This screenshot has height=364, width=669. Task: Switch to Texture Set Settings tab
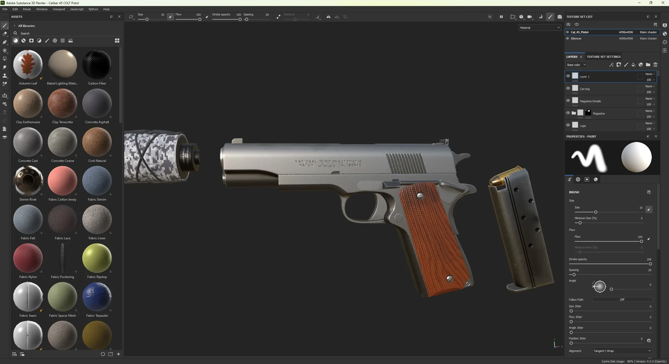click(x=603, y=57)
